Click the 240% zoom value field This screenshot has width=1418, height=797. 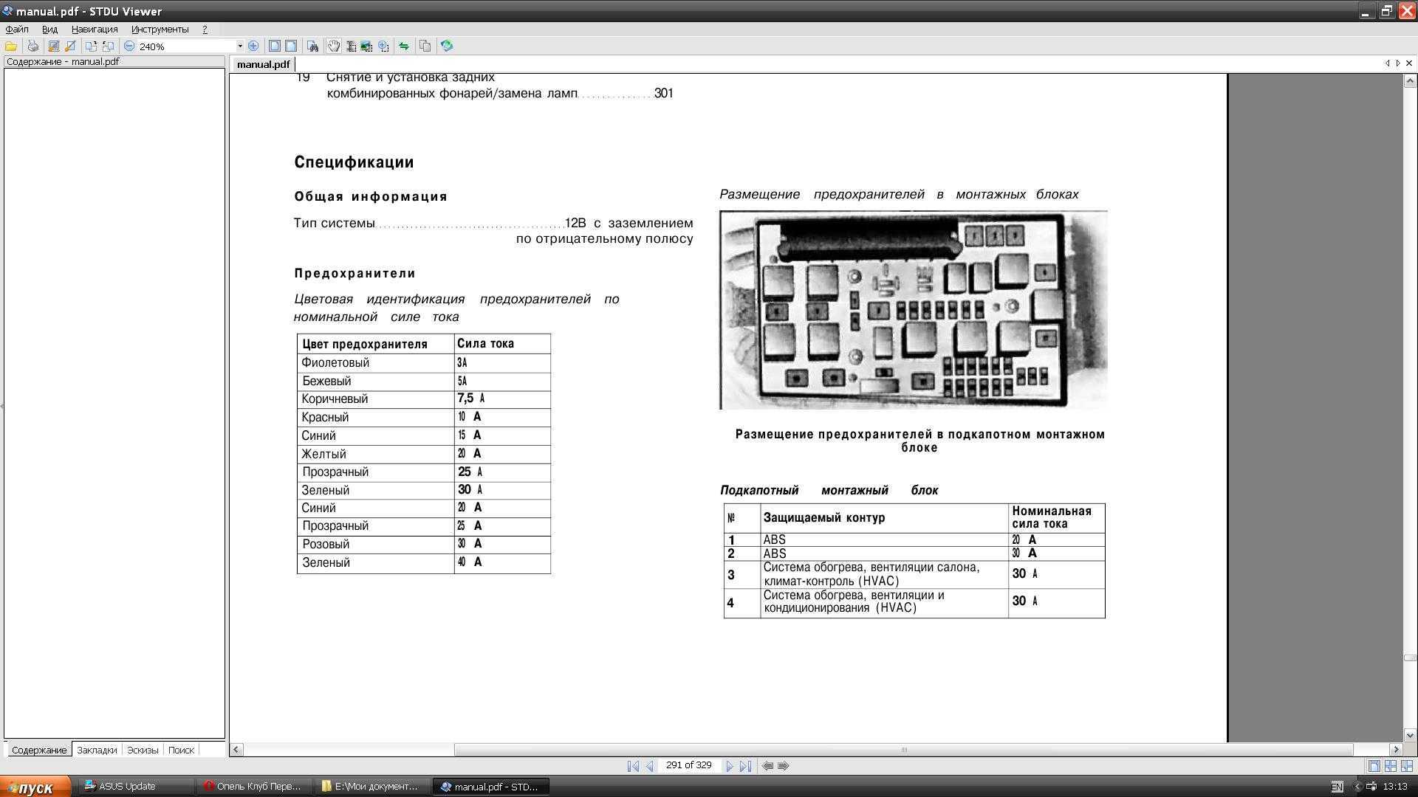click(186, 46)
